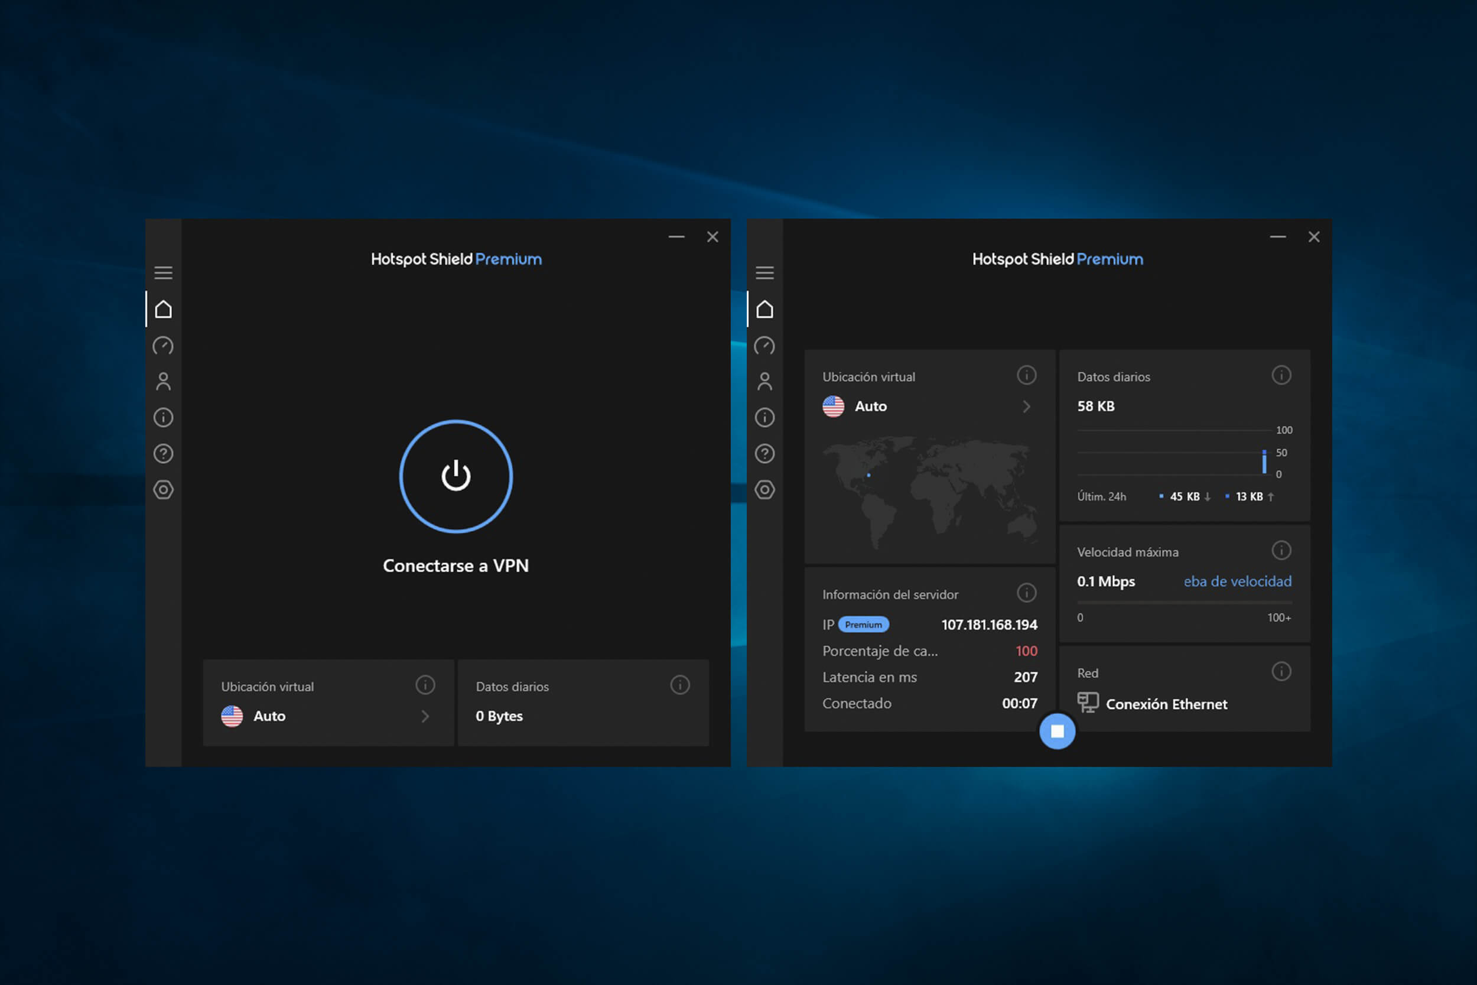The width and height of the screenshot is (1477, 985).
Task: Click the 58 KB daily data value
Action: tap(1096, 407)
